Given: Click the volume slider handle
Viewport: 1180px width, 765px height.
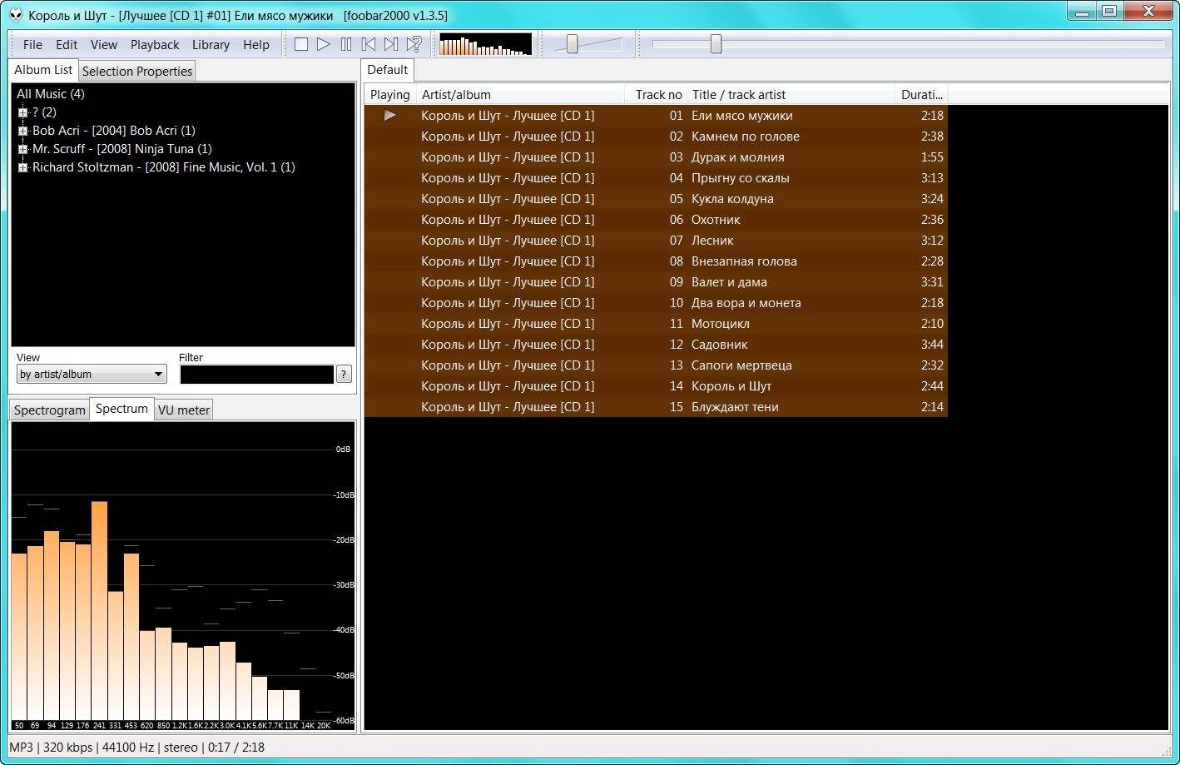Looking at the screenshot, I should pyautogui.click(x=572, y=44).
